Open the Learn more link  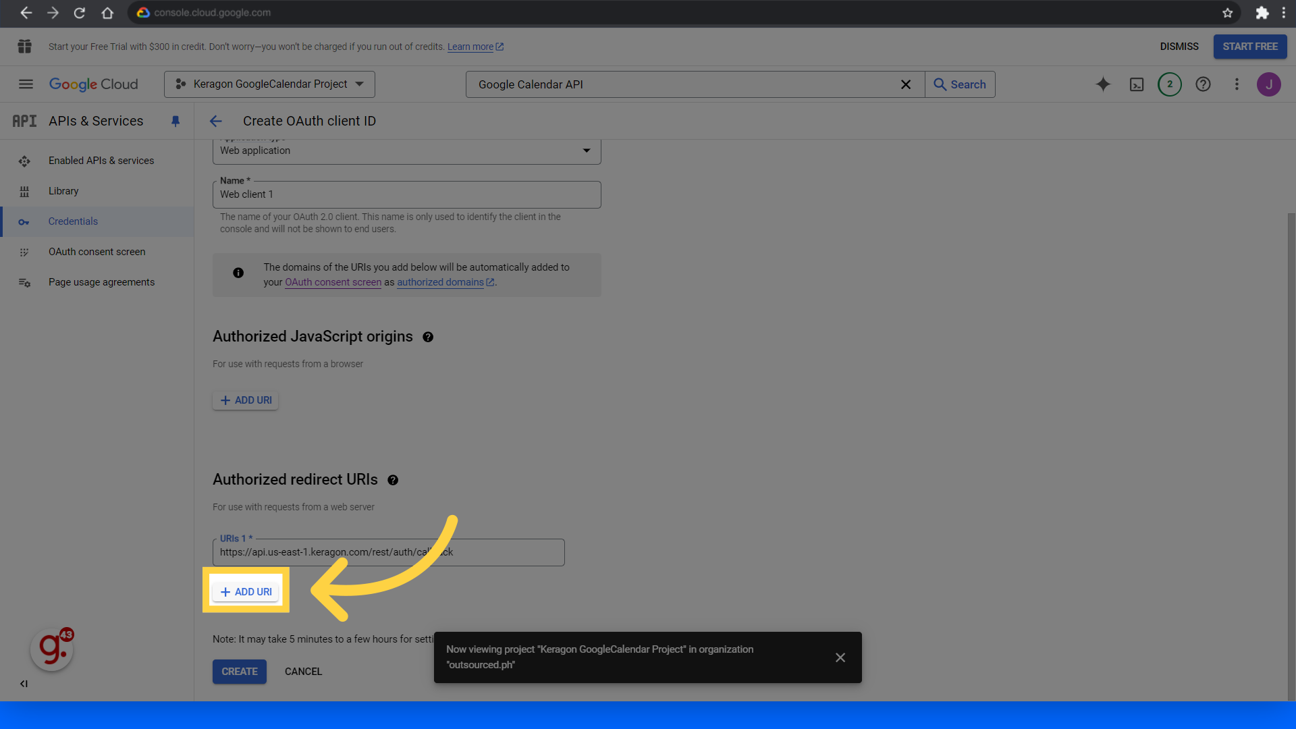[x=475, y=47]
